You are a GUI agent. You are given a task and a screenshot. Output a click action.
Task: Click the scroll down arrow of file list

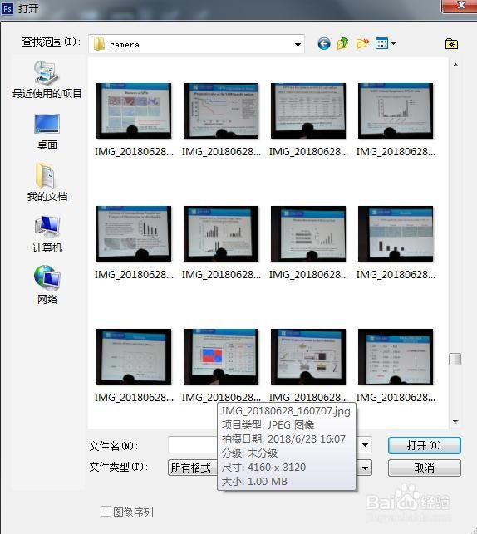point(455,422)
